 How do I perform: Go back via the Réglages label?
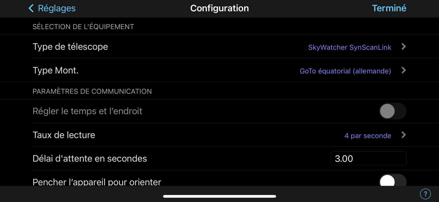(x=56, y=8)
